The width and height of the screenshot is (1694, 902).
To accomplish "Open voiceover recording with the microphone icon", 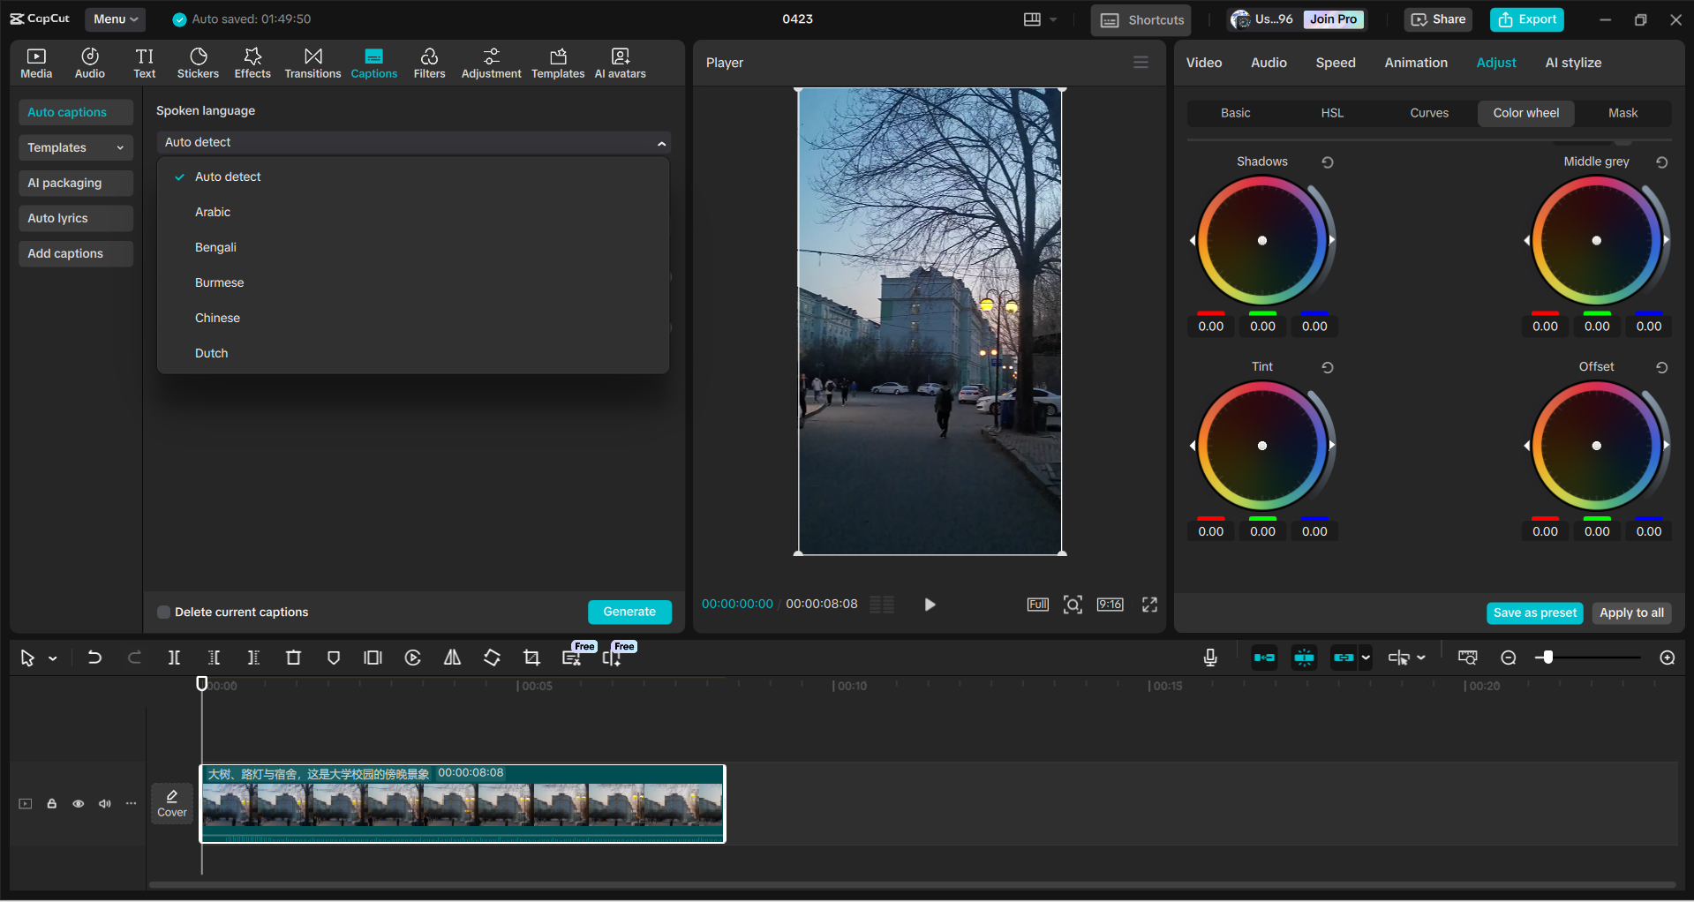I will [1209, 658].
